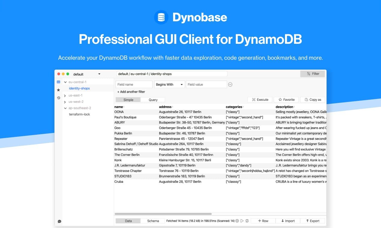This screenshot has width=381, height=228.
Task: Switch to the Schema tab
Action: [x=153, y=220]
